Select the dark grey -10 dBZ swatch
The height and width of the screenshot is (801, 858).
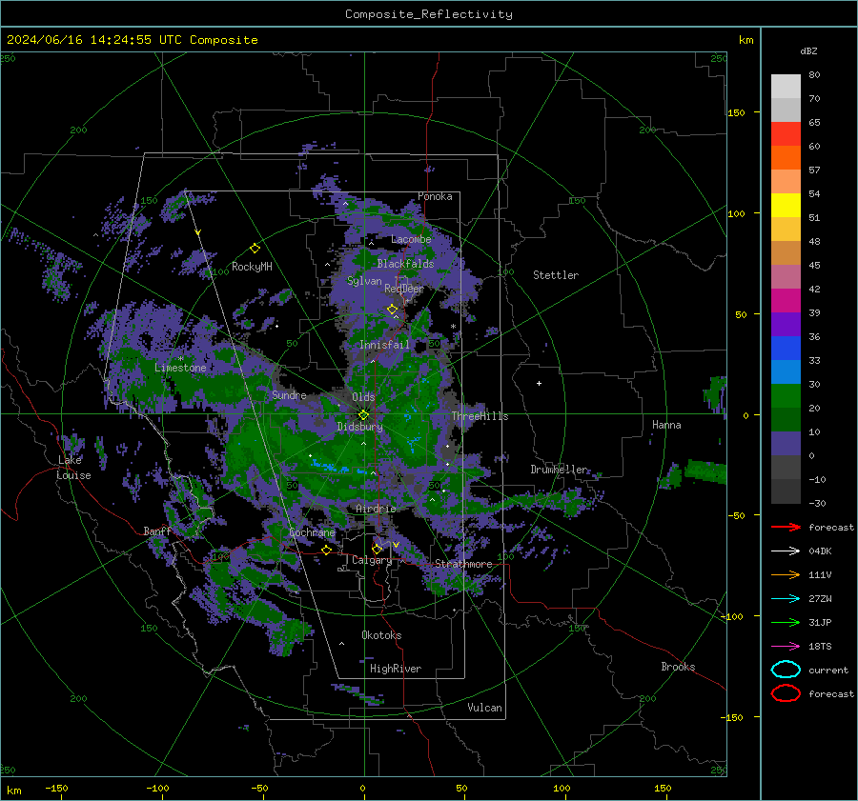click(x=786, y=491)
